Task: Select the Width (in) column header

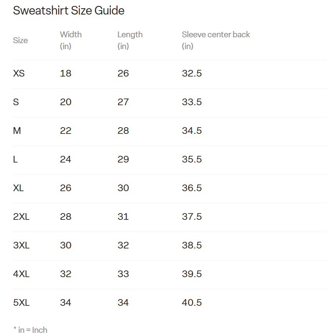Action: pos(71,40)
